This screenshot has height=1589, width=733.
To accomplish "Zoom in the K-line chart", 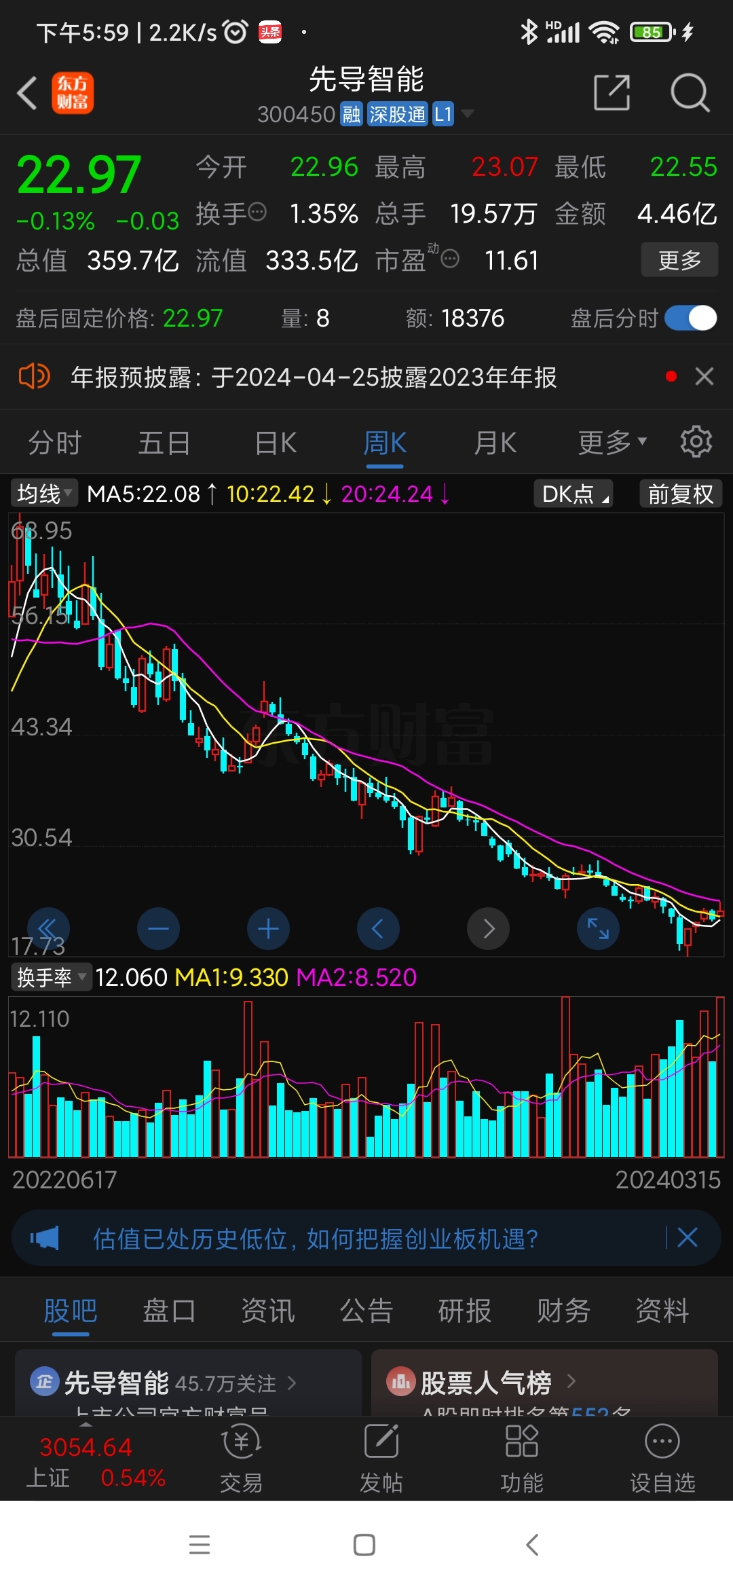I will (268, 928).
